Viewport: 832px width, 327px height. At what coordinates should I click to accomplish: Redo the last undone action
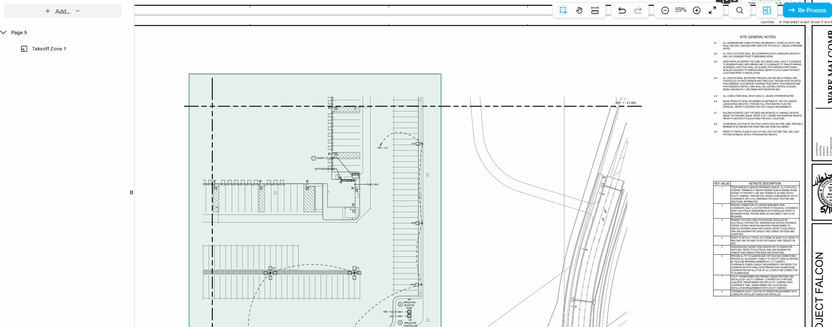coord(638,10)
